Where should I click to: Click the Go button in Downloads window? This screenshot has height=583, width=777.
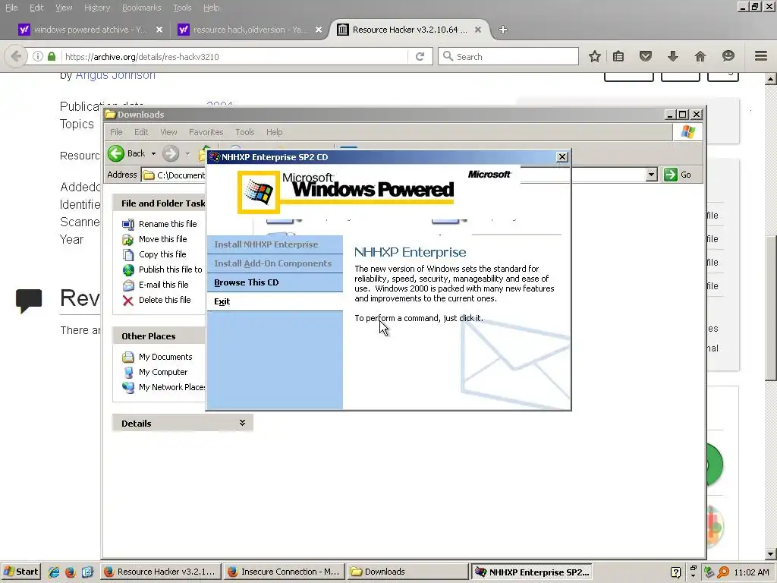pyautogui.click(x=678, y=175)
